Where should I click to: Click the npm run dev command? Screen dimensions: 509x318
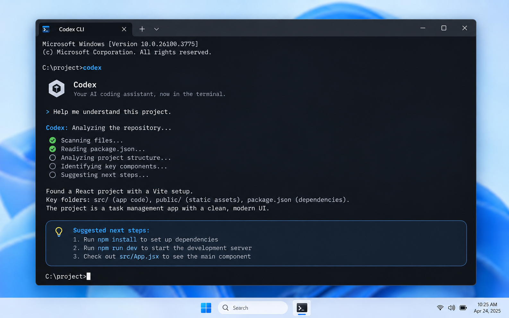click(x=117, y=248)
